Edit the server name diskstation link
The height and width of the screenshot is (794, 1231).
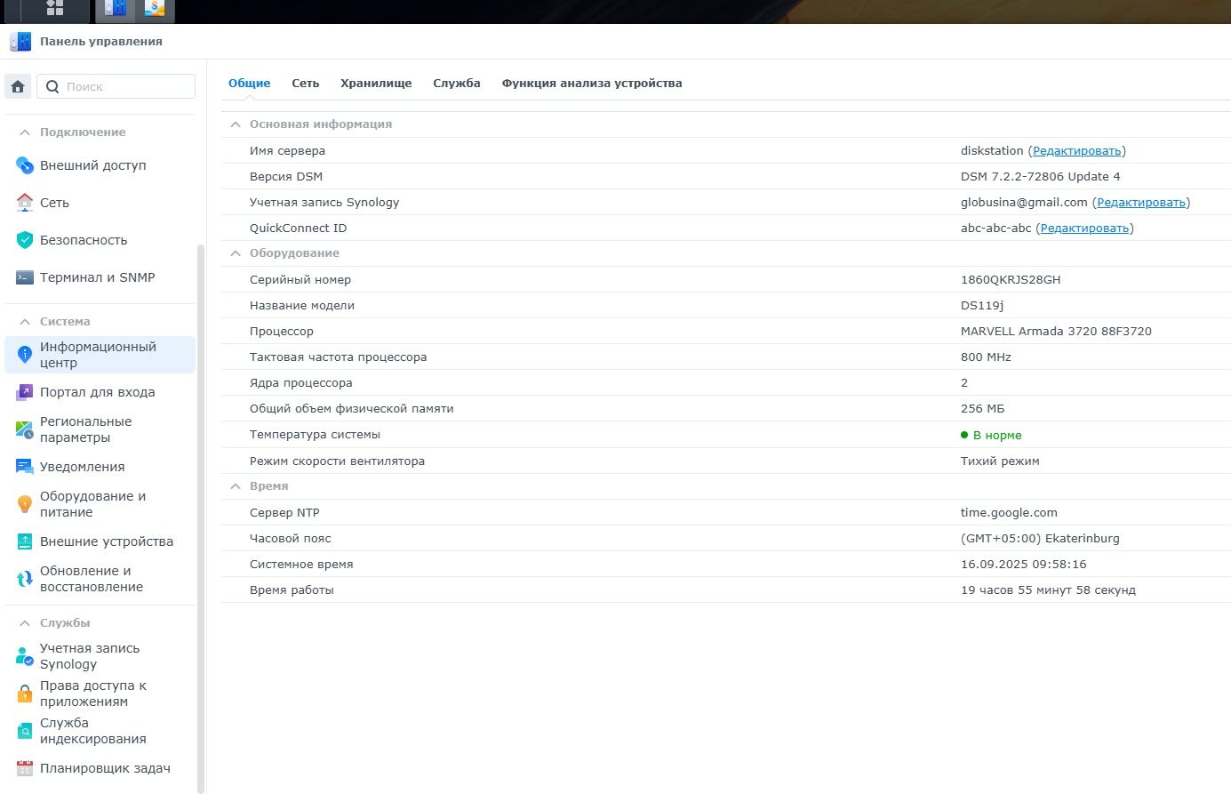pos(1076,151)
